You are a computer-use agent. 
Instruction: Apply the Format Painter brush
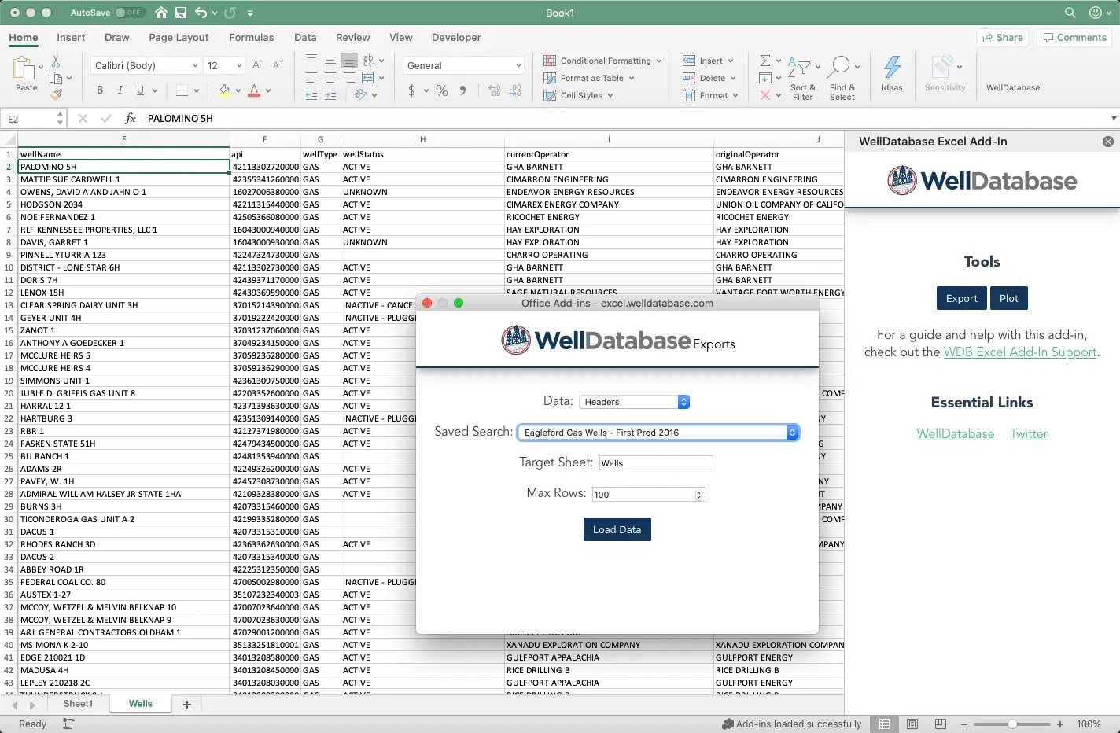(x=56, y=94)
